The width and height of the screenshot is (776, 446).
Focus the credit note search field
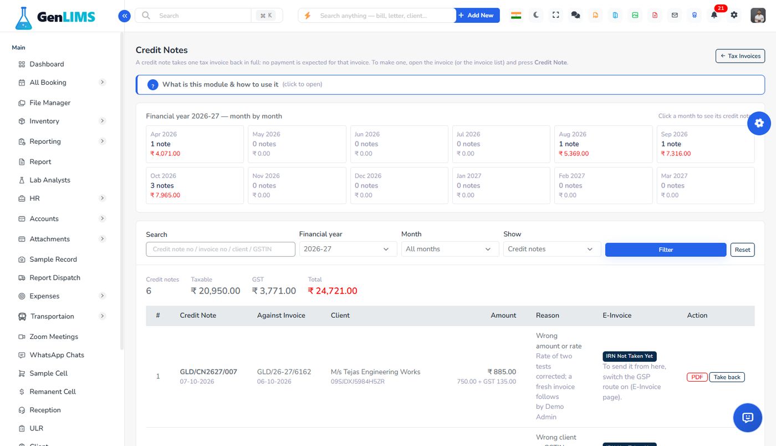[221, 249]
